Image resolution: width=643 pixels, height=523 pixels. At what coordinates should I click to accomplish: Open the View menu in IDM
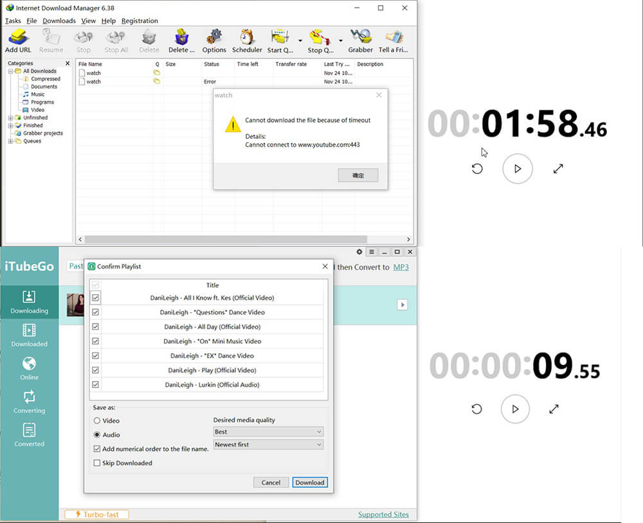88,21
